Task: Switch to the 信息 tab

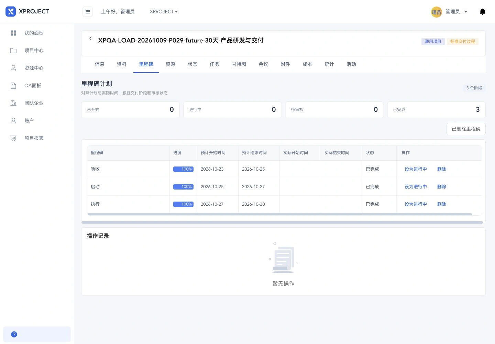Action: pyautogui.click(x=100, y=64)
